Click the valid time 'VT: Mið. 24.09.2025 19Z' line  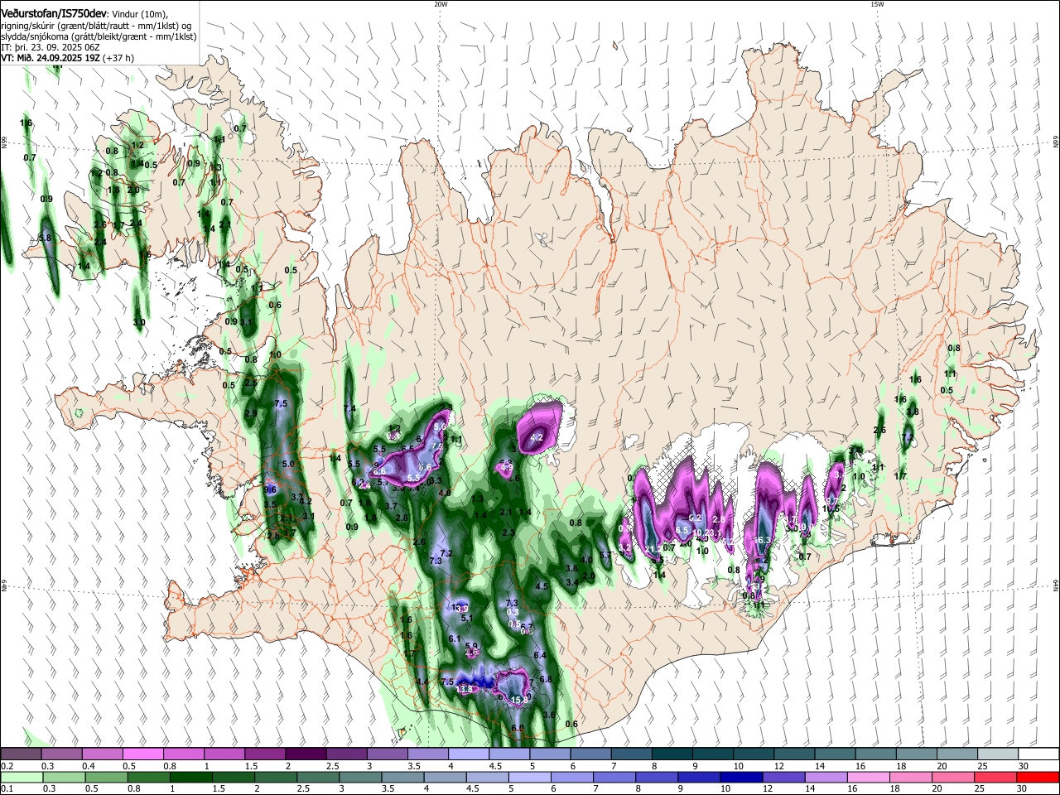51,58
